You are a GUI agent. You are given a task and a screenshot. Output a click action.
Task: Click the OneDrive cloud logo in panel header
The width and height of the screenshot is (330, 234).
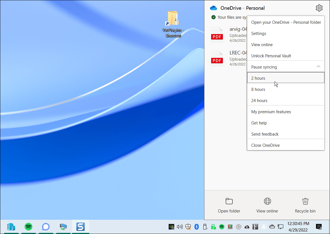coord(213,8)
